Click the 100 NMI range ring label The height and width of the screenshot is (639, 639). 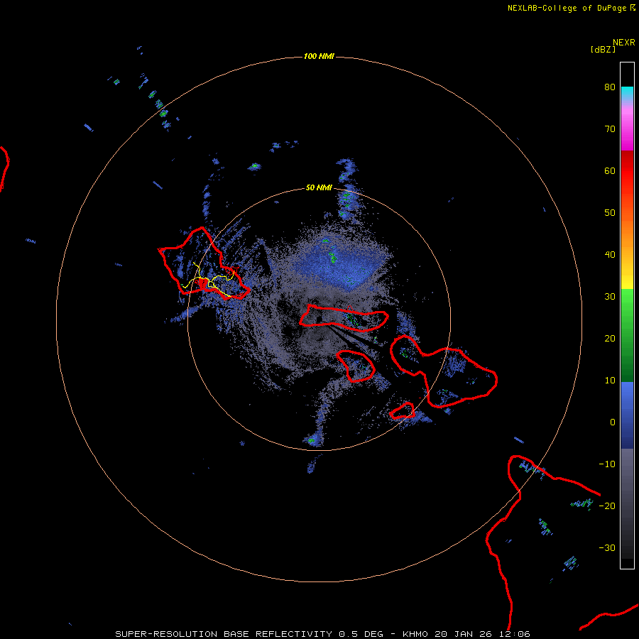point(319,56)
